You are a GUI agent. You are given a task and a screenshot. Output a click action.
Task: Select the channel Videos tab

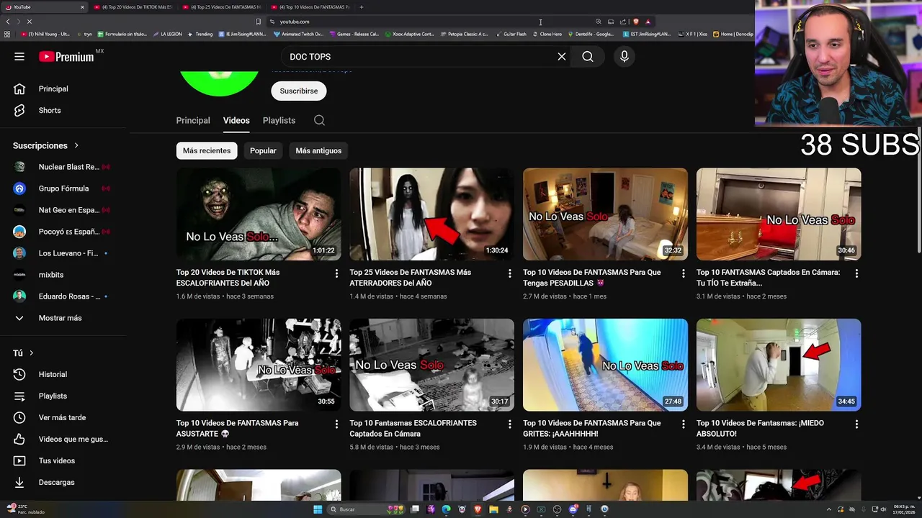236,120
